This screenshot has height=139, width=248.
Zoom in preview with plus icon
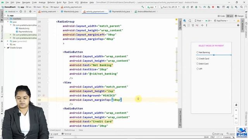[236, 110]
